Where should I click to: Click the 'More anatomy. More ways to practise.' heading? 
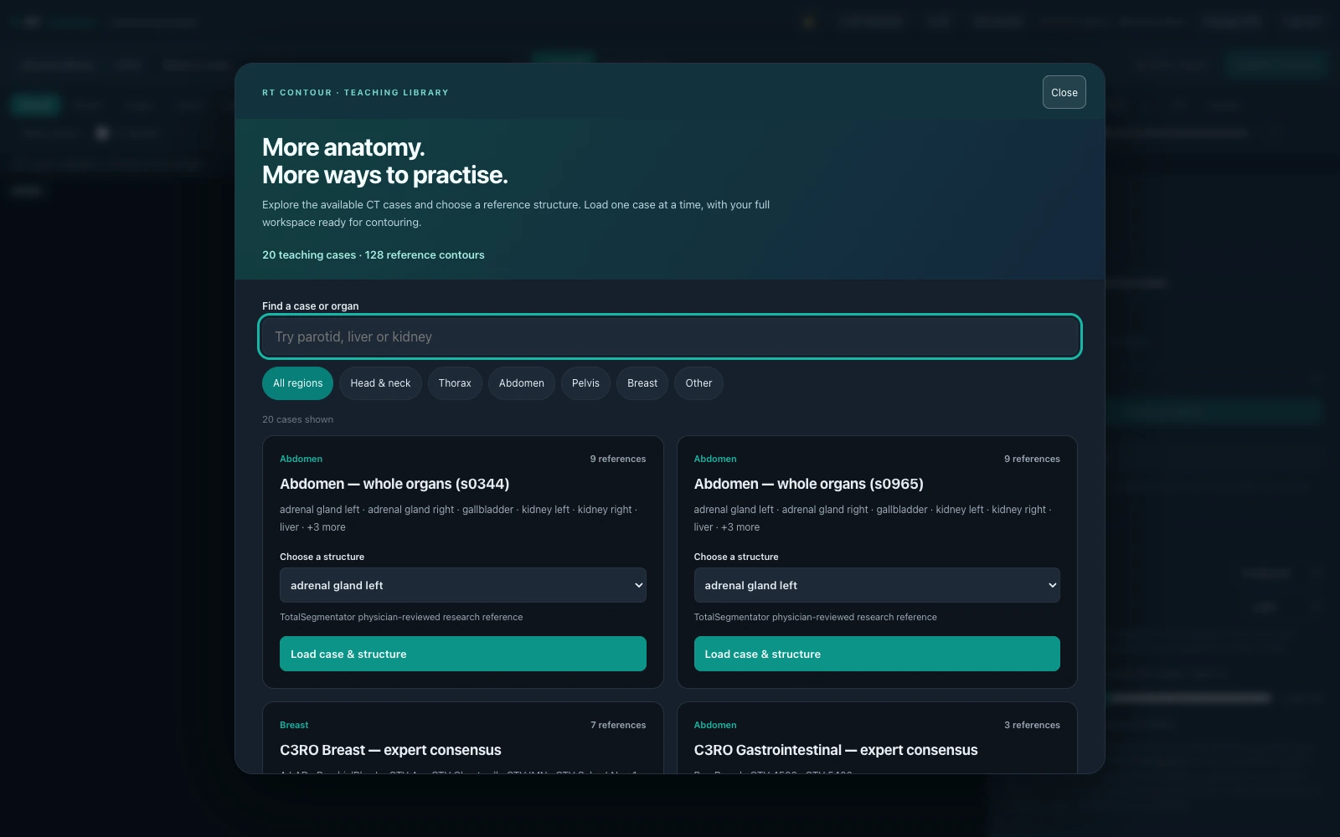[x=384, y=161]
